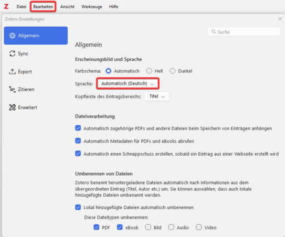
Task: Switch to the Erweitert settings pane
Action: 36,107
